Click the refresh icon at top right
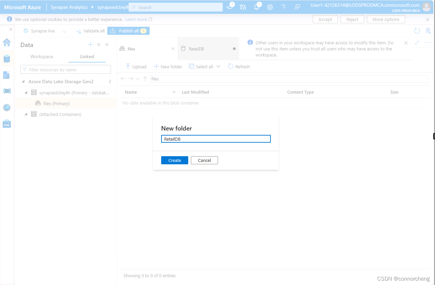Image resolution: width=435 pixels, height=285 pixels. click(417, 31)
